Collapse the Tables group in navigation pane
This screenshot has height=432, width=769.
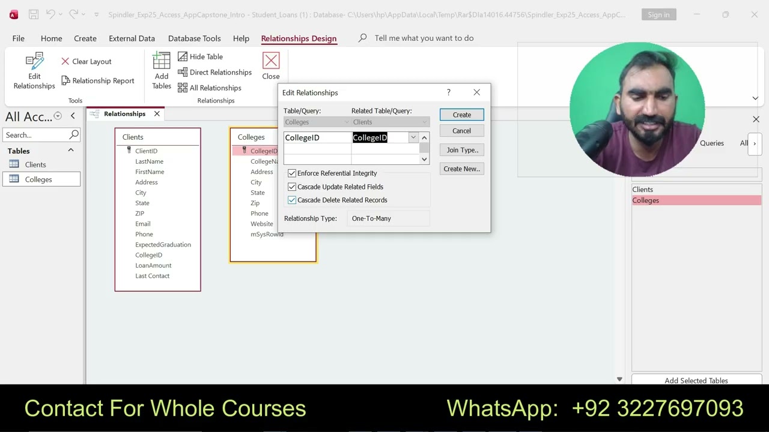click(70, 151)
